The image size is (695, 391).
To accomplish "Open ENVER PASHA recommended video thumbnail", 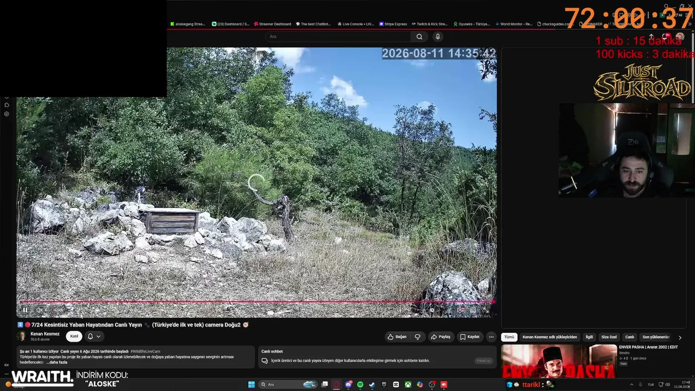I will coord(559,361).
